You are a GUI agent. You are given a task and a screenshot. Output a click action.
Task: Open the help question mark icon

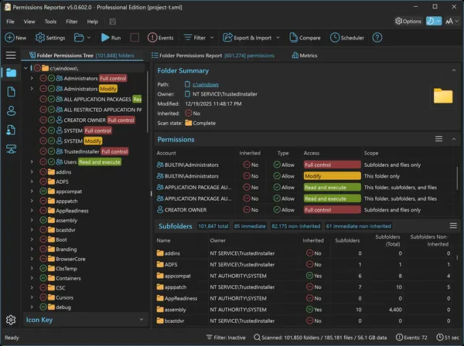point(377,38)
